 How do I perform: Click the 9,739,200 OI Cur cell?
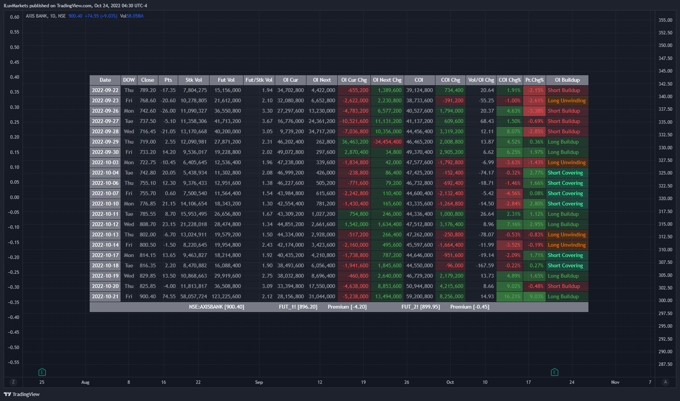pyautogui.click(x=291, y=132)
